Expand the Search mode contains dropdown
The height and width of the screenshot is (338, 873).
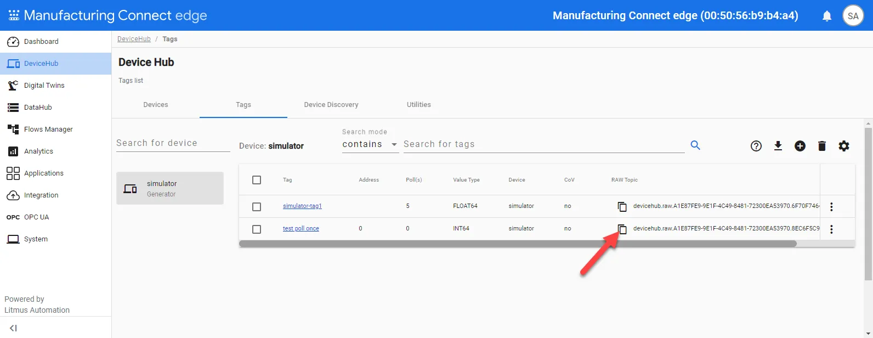[370, 144]
